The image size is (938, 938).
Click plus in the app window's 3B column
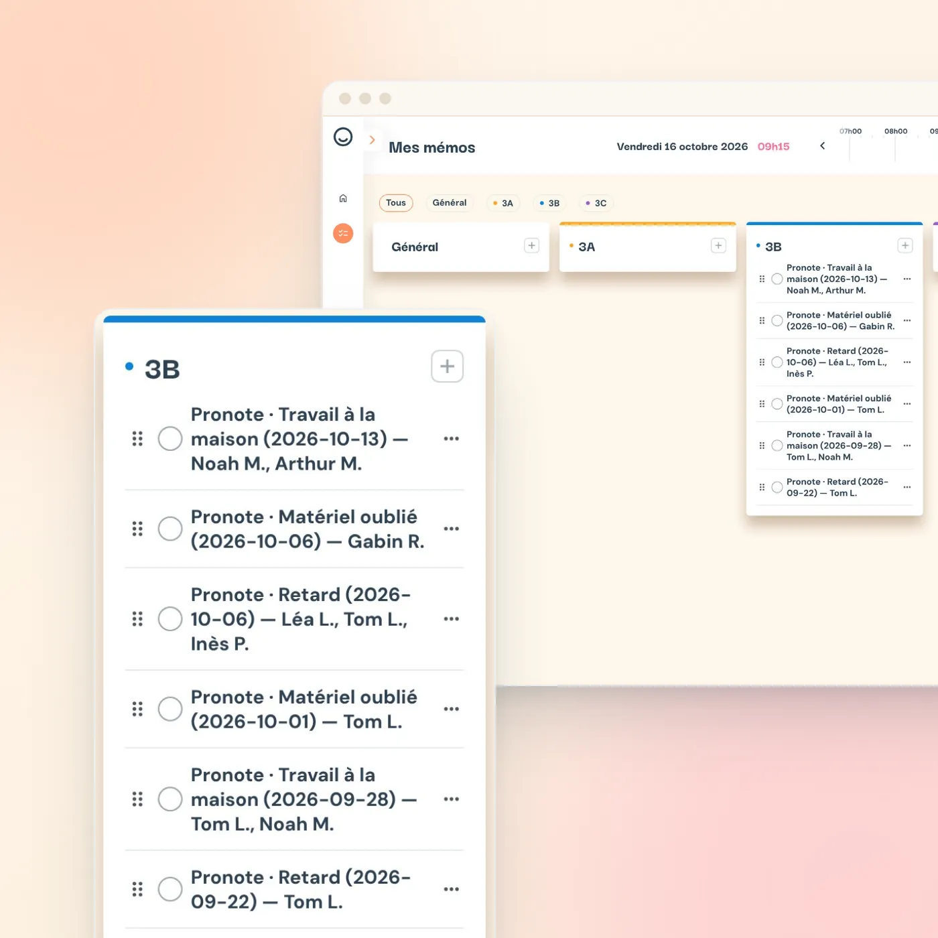905,246
